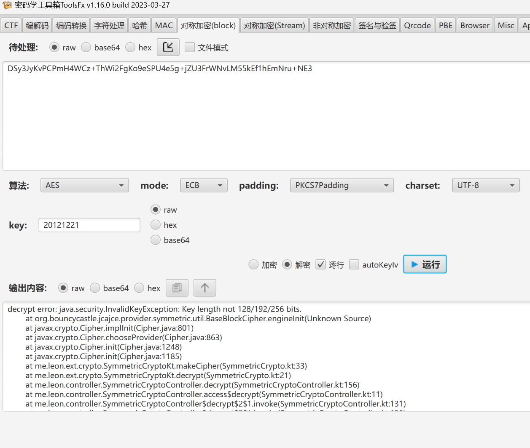
Task: Select 加密 encrypt radio button
Action: [x=253, y=264]
